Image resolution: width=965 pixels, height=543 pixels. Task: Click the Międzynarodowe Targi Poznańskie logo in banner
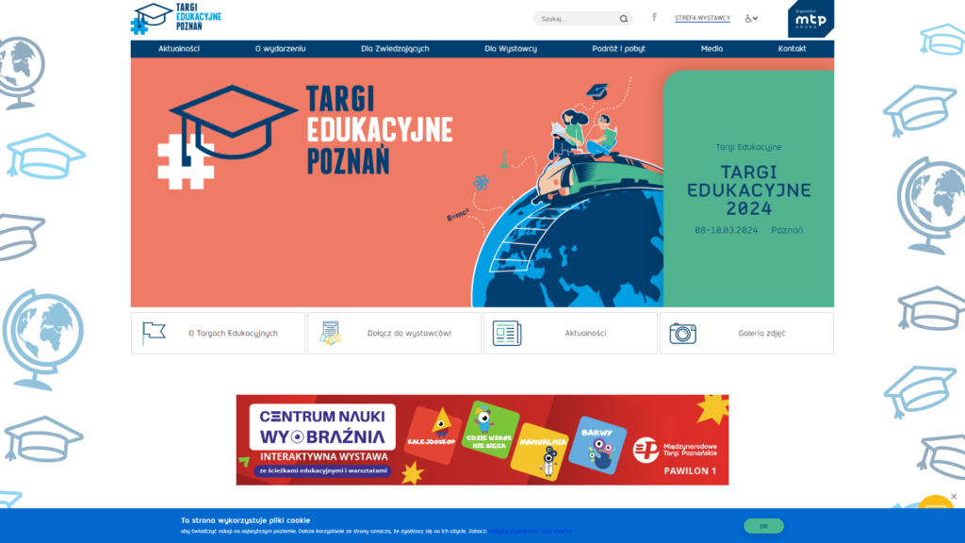point(675,450)
